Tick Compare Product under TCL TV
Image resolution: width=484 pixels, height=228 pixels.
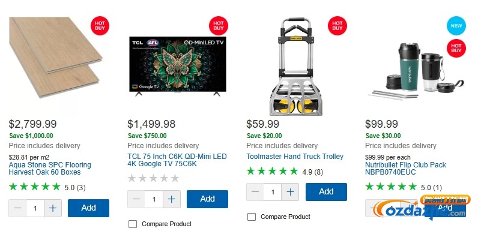133,224
